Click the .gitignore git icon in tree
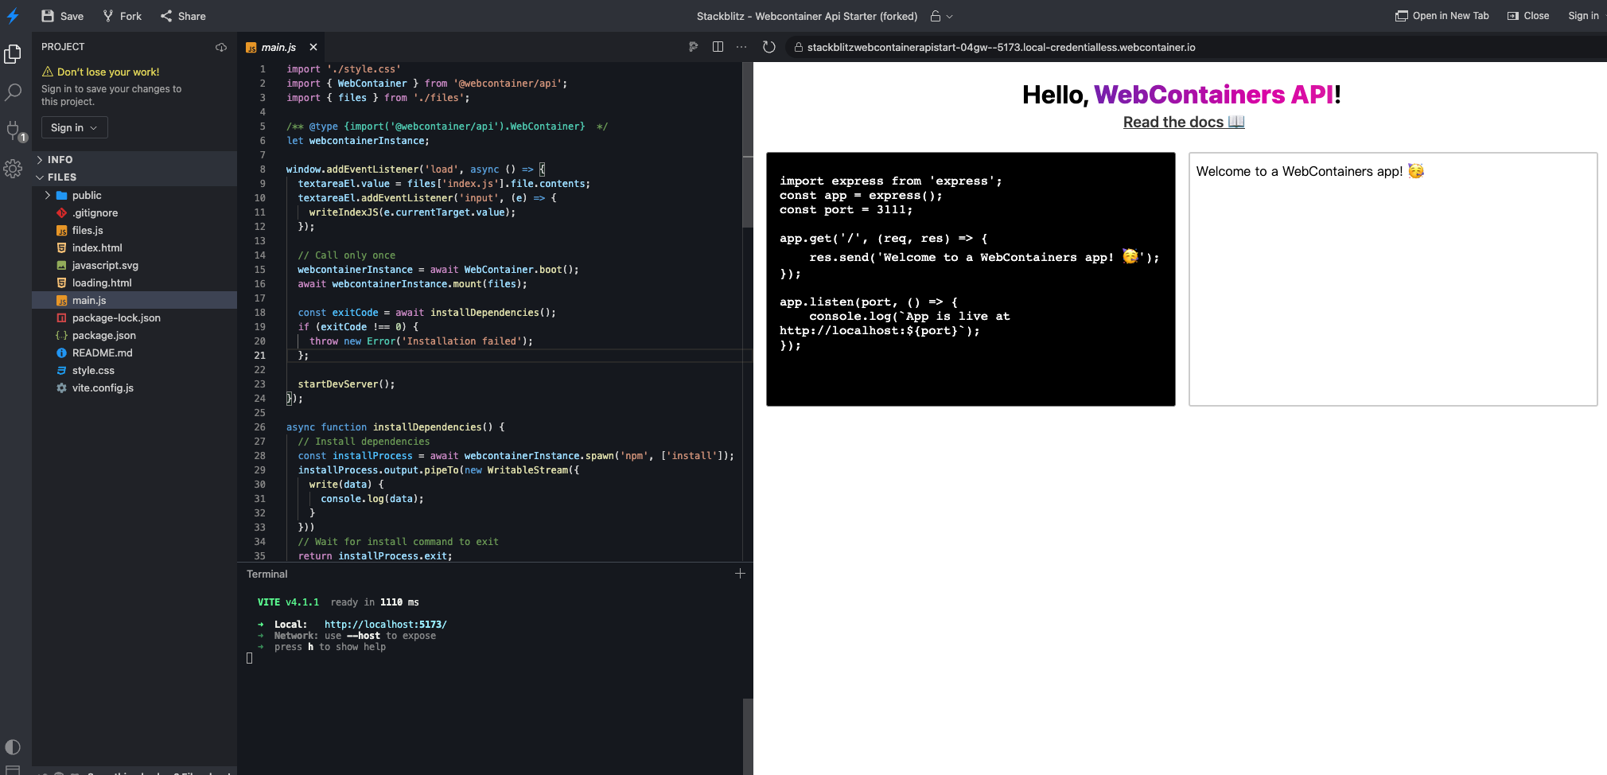Viewport: 1607px width, 775px height. [61, 212]
